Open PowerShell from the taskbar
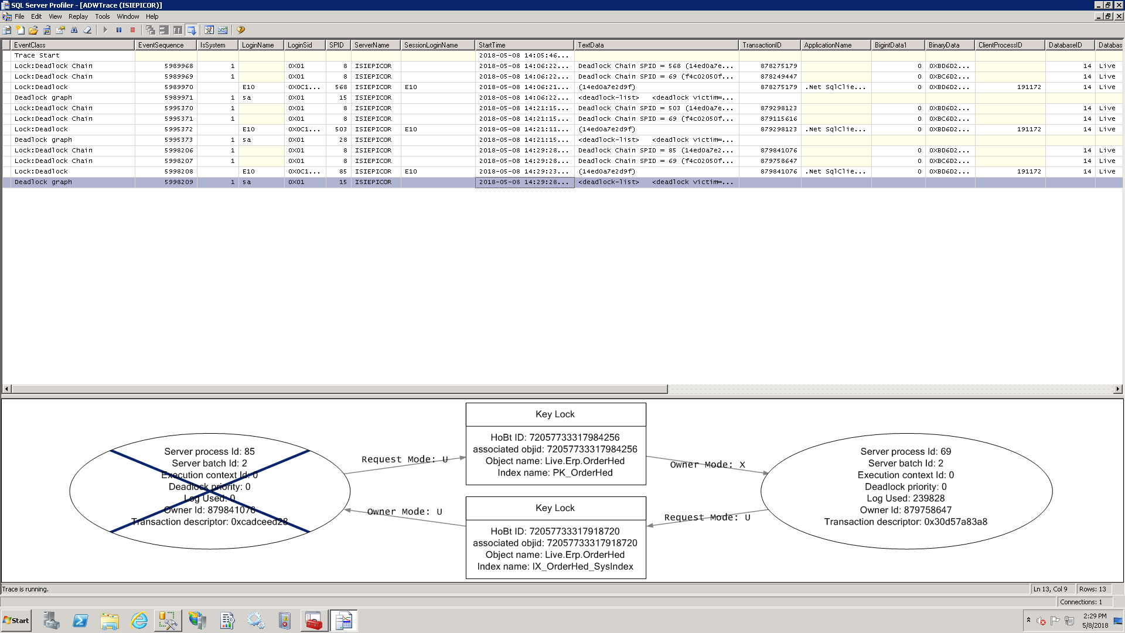This screenshot has width=1125, height=633. pos(80,621)
